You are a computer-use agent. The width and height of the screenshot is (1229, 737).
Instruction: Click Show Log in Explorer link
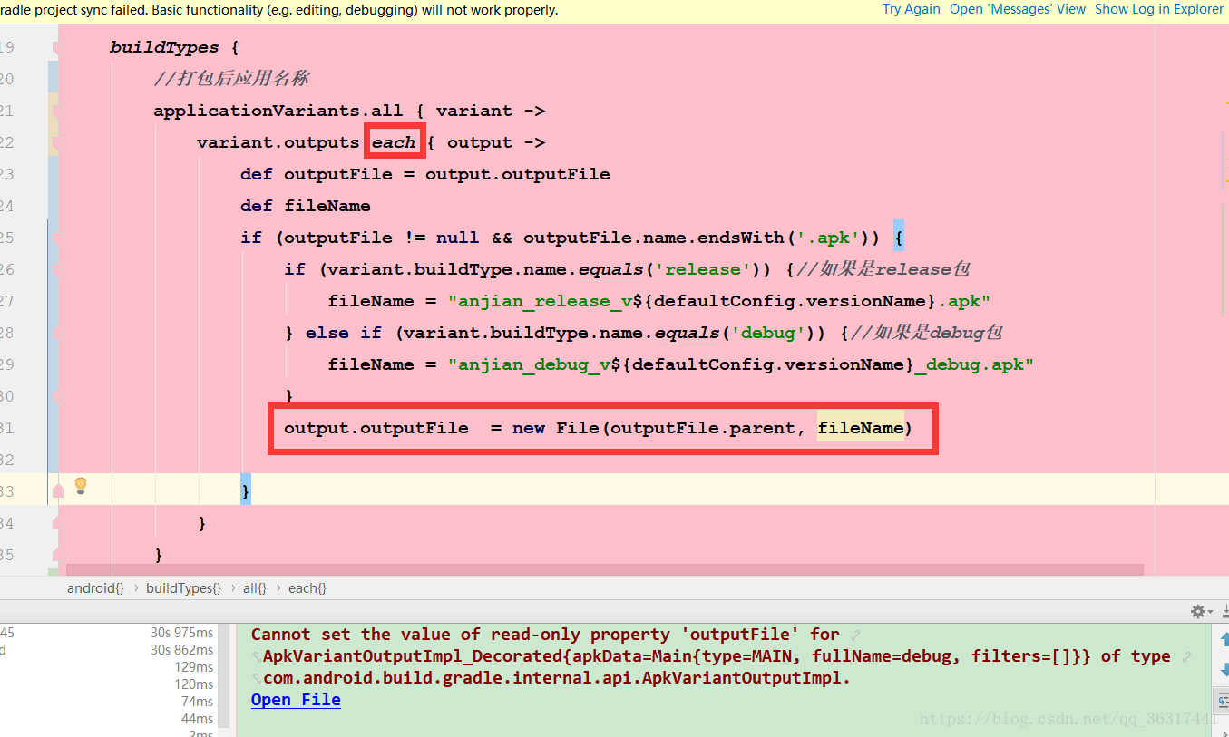coord(1158,9)
